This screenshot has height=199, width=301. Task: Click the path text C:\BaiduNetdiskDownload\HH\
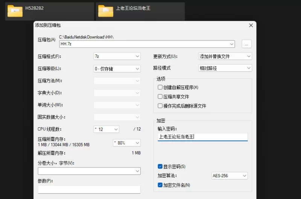87,37
